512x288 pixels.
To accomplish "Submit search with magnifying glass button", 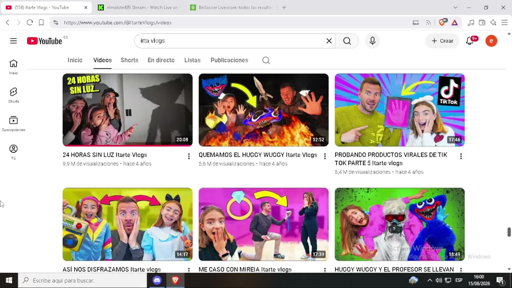I will click(x=347, y=41).
